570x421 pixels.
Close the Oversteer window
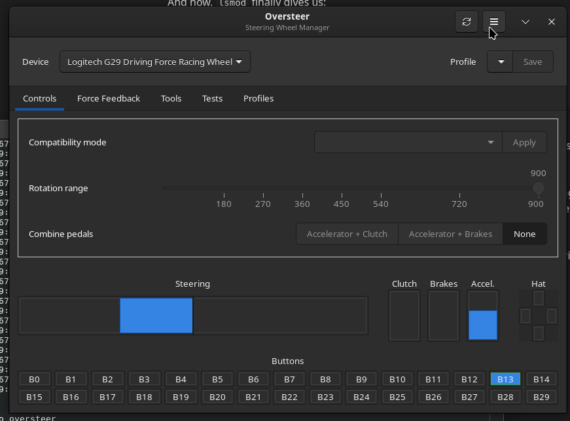(x=552, y=22)
